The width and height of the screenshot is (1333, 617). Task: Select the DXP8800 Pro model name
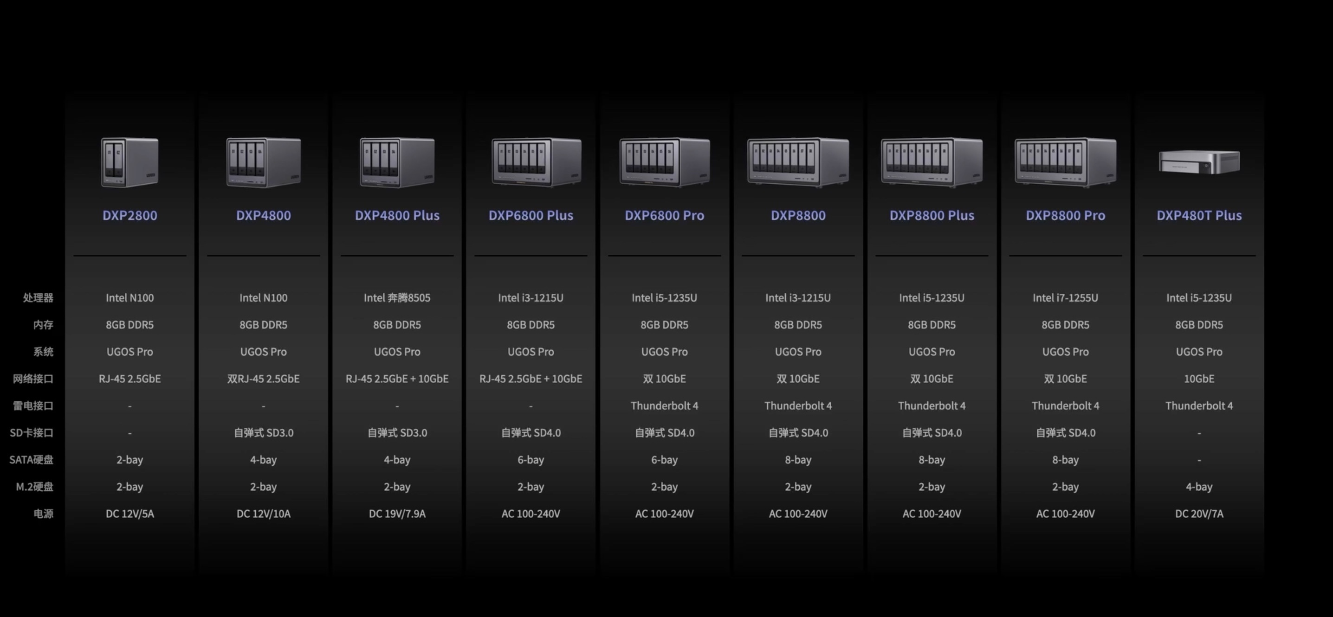tap(1066, 215)
